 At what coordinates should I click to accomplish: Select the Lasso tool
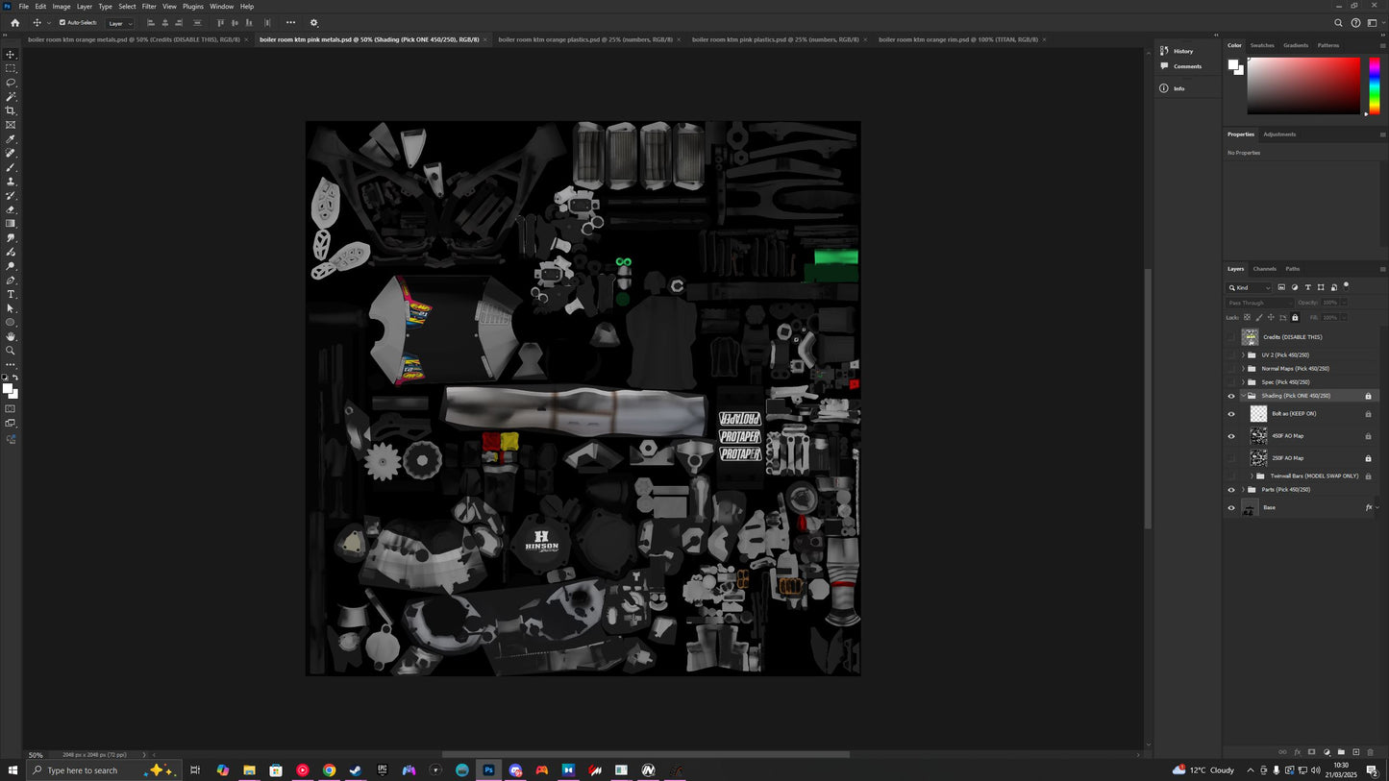pyautogui.click(x=11, y=83)
